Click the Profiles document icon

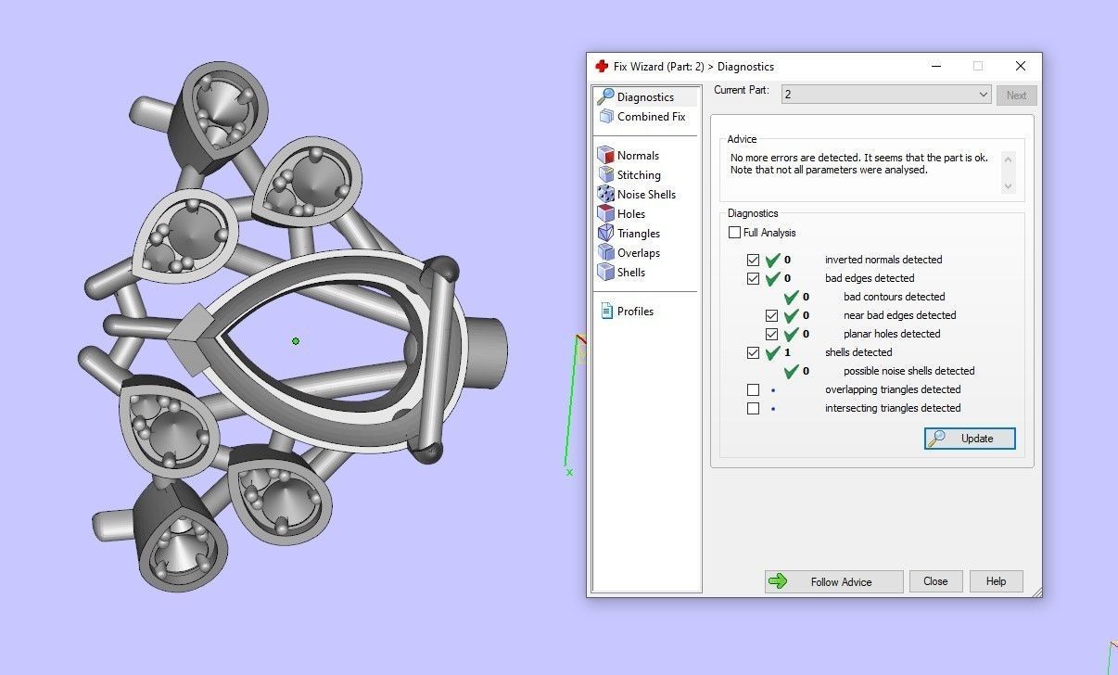(x=606, y=311)
